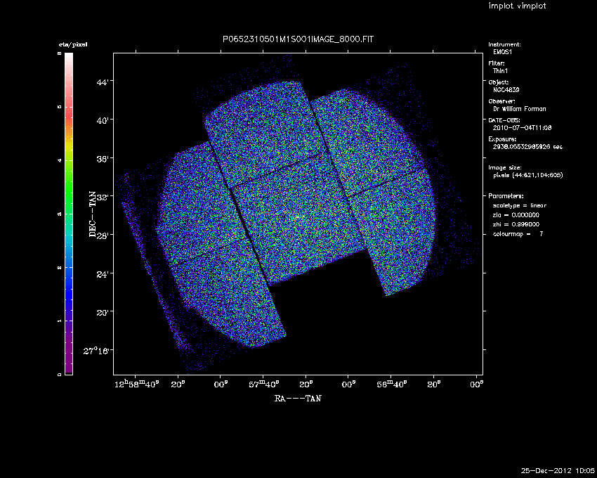Click the 36' declination tick label

[103, 159]
